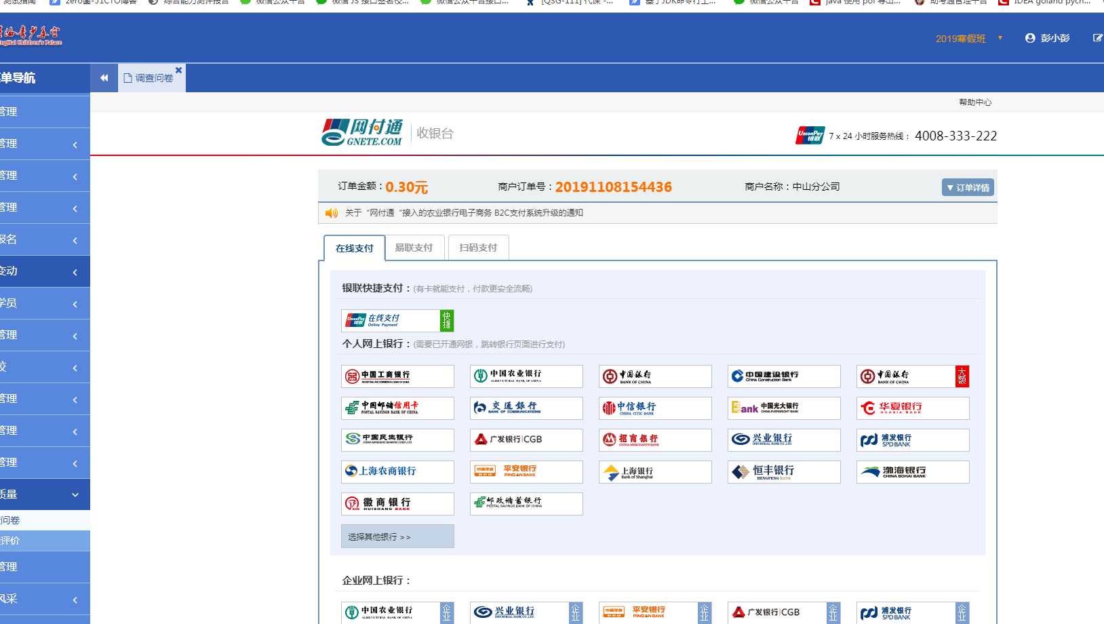This screenshot has height=624, width=1104.
Task: Select 中国银行 option marked with 大额 tag
Action: point(913,376)
